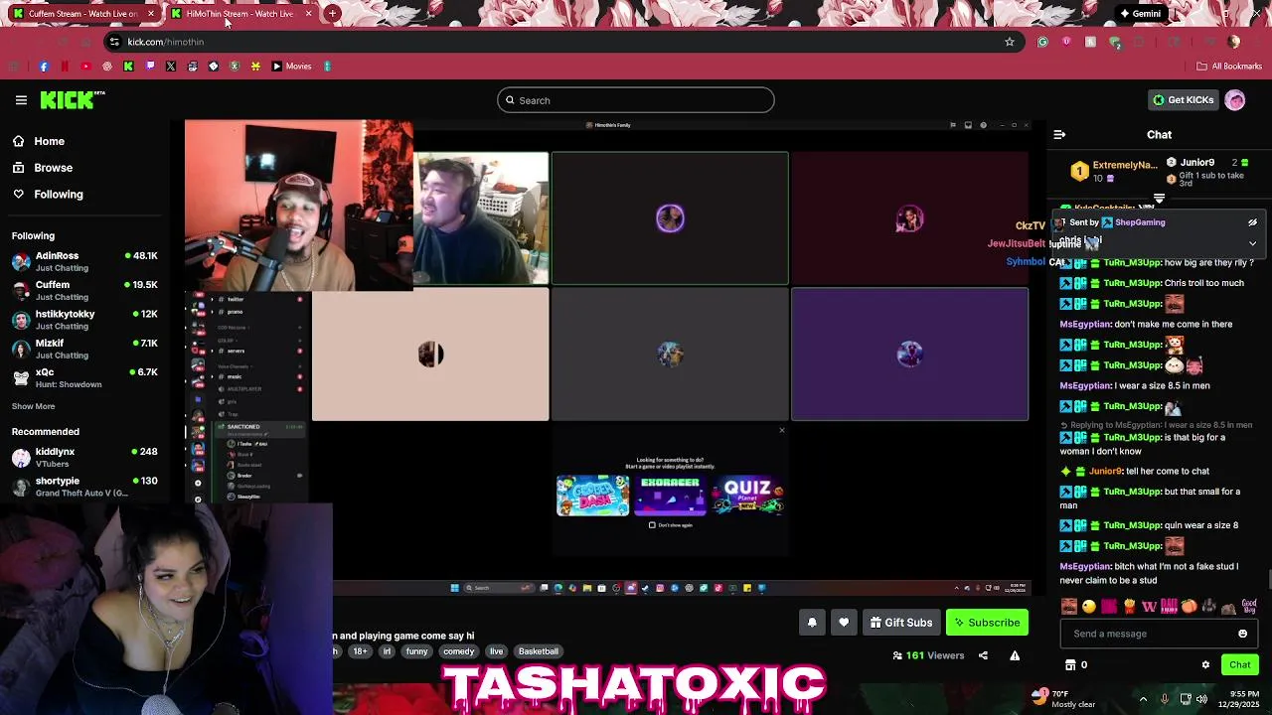Click the notification bell for channel
This screenshot has width=1272, height=715.
(812, 623)
